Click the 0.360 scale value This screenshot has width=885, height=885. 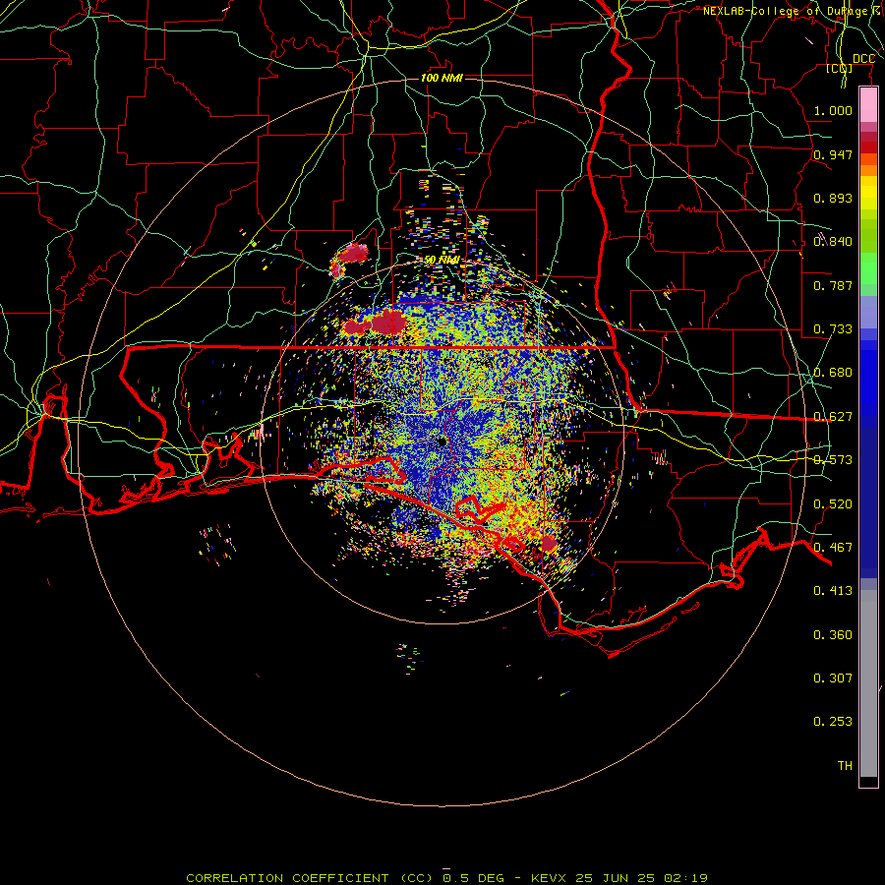833,635
